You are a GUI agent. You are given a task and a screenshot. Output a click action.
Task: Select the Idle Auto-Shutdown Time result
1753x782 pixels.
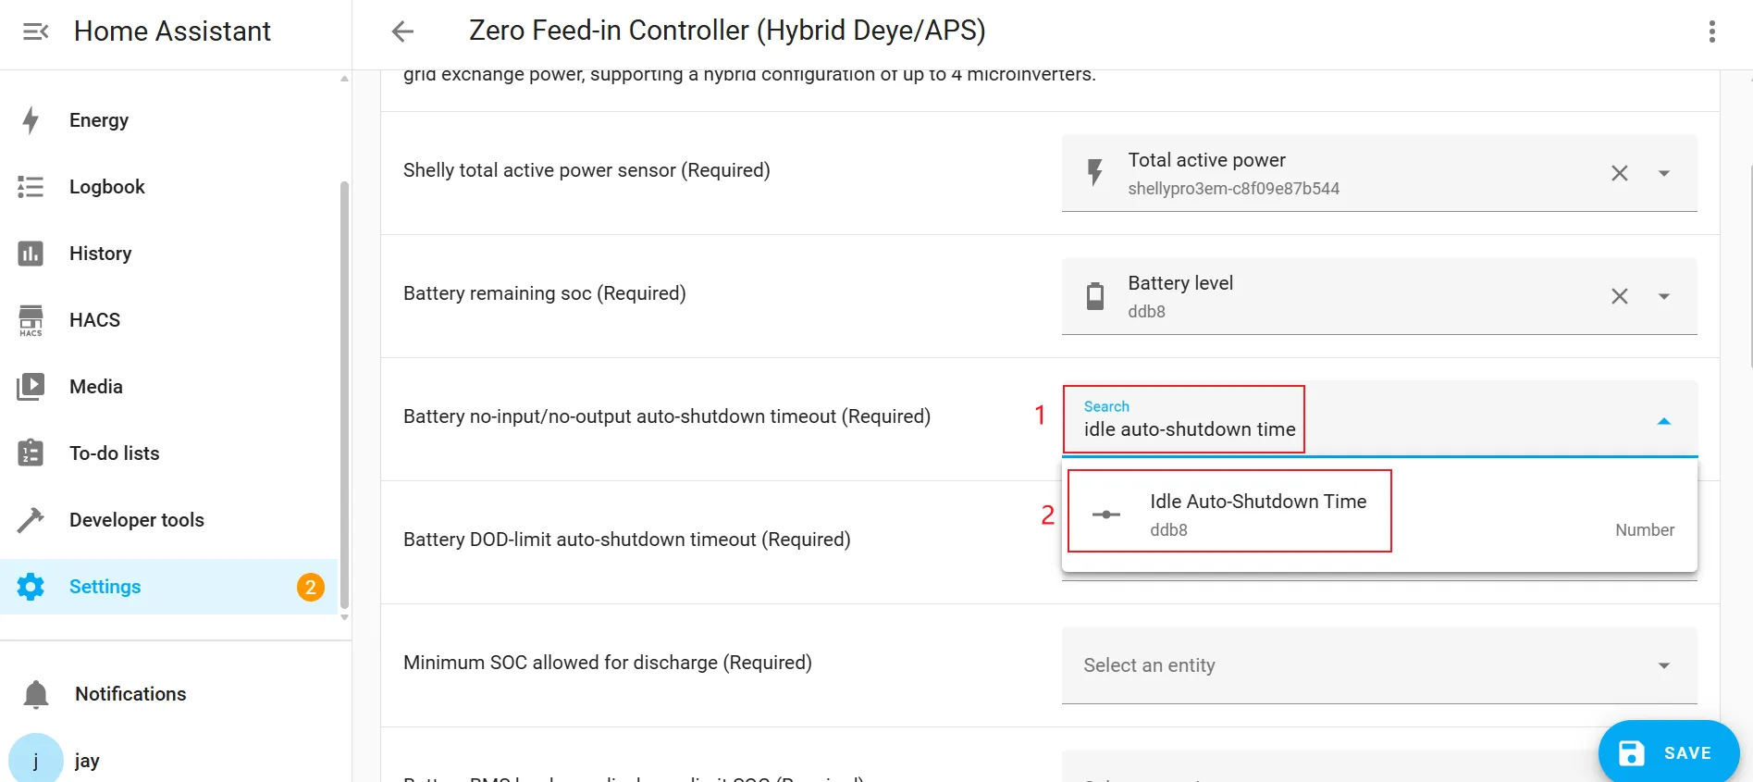(x=1258, y=514)
